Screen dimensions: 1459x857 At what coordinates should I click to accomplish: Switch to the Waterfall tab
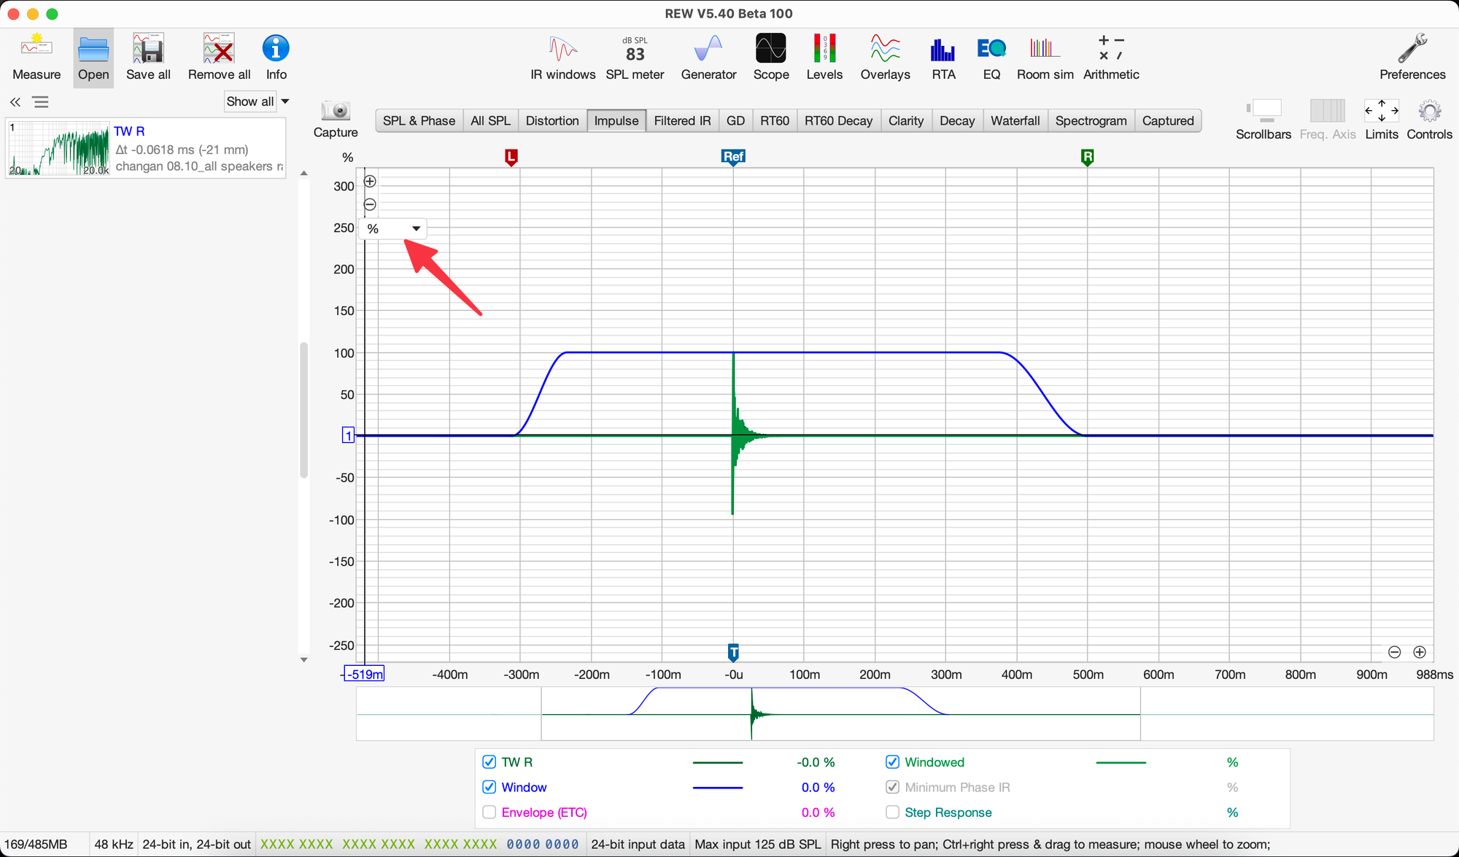1015,120
